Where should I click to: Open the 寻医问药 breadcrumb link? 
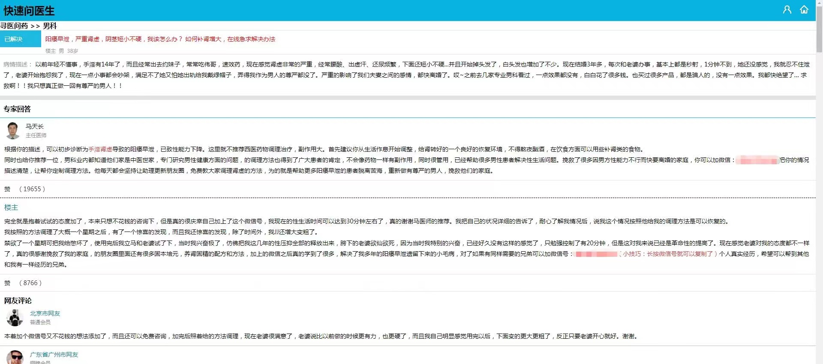[x=14, y=26]
